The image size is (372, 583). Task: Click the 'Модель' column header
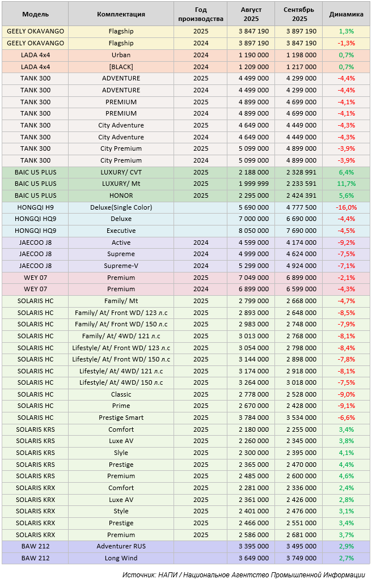coord(35,14)
